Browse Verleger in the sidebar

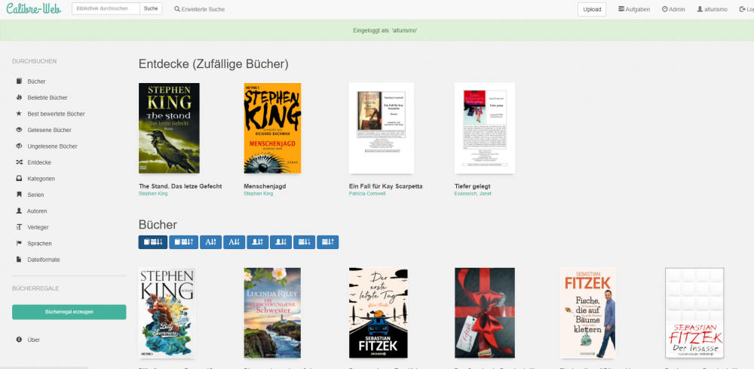tap(32, 227)
